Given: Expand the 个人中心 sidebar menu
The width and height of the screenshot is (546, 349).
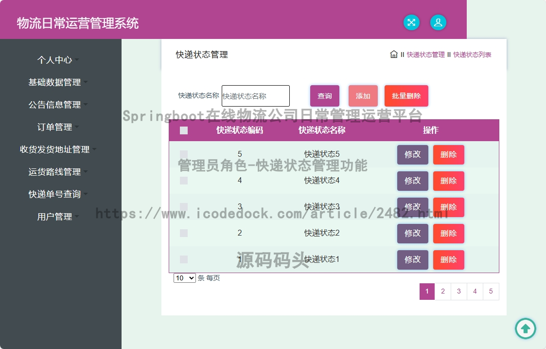Looking at the screenshot, I should (x=58, y=60).
